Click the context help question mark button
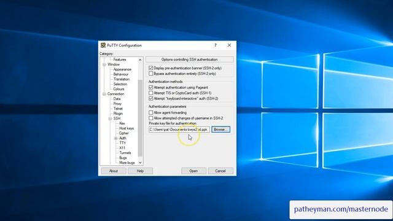The image size is (393, 221). pyautogui.click(x=216, y=45)
